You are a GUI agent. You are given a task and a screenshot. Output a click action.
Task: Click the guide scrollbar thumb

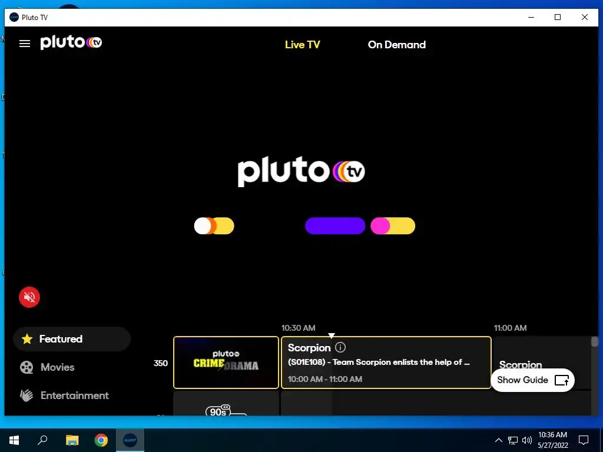pos(595,342)
